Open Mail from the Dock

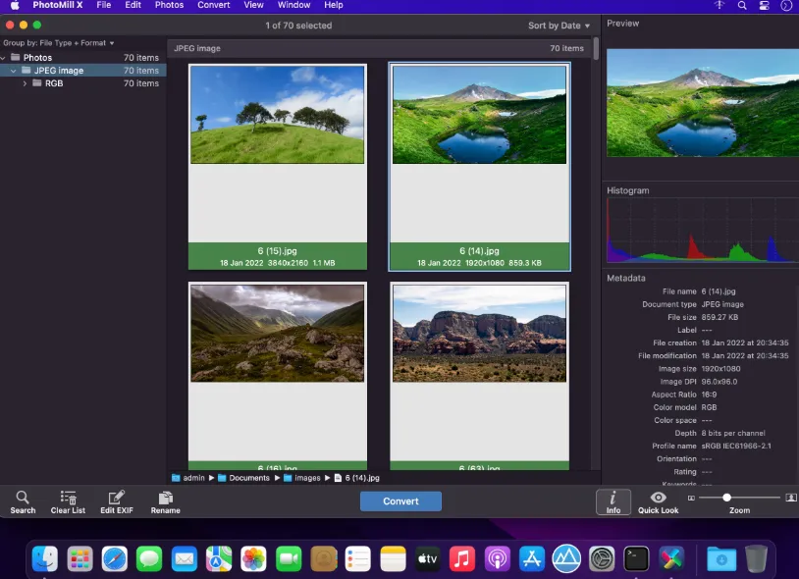[x=184, y=558]
